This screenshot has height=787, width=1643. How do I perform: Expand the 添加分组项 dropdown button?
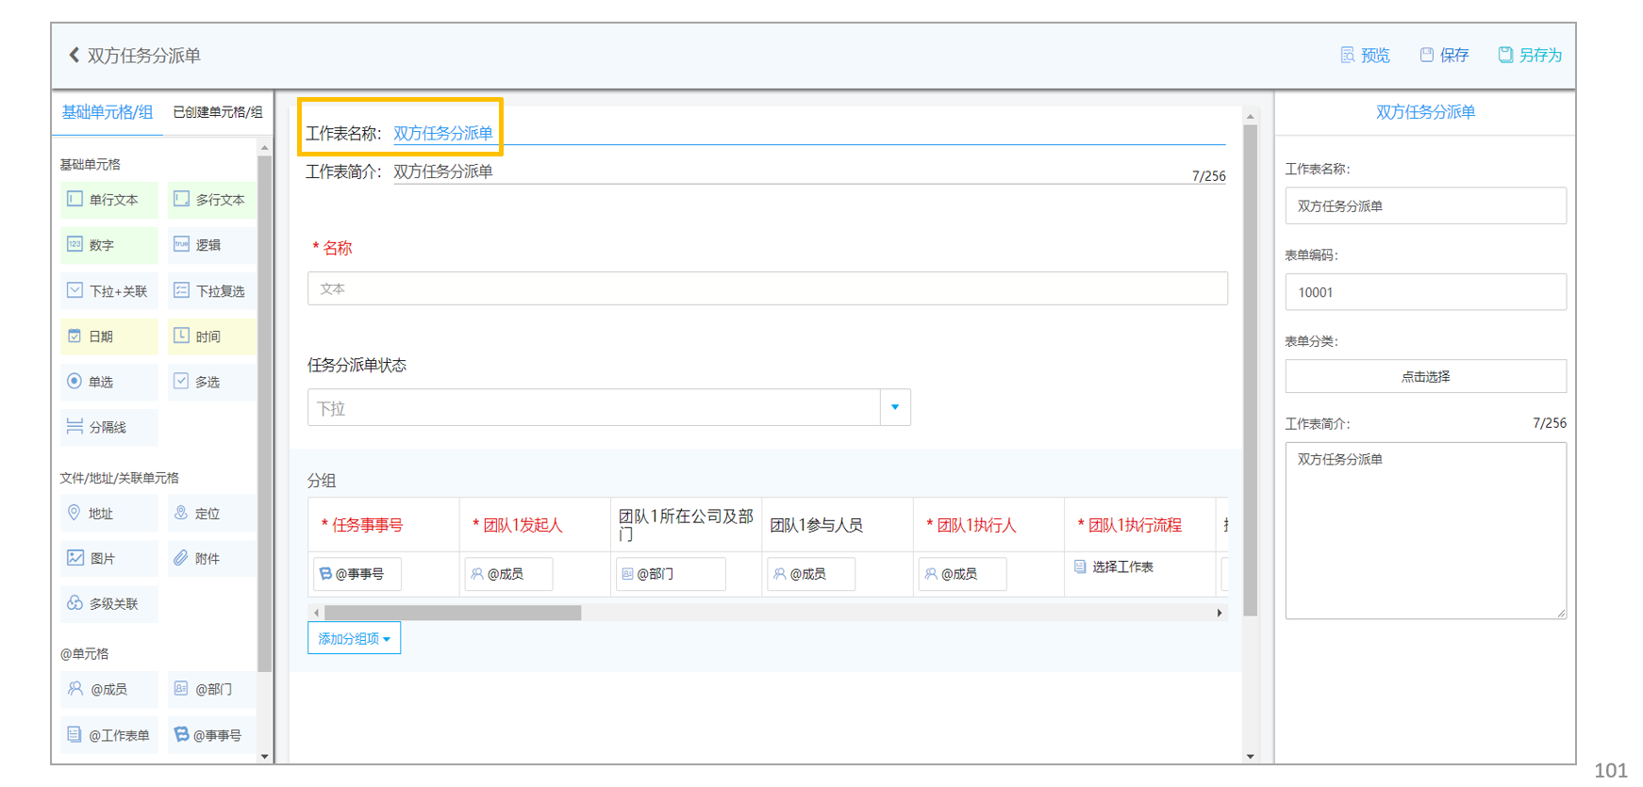[354, 638]
